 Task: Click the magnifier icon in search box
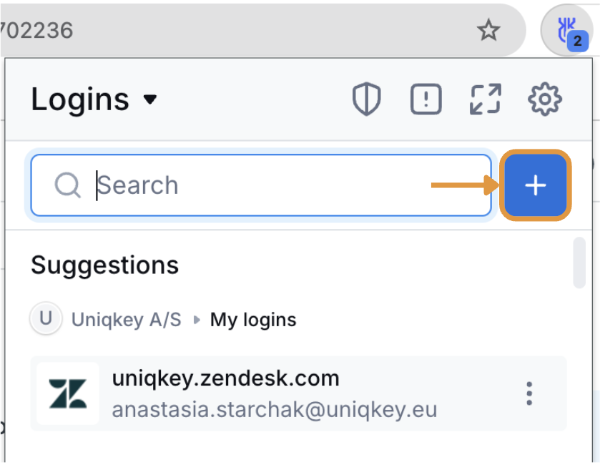67,185
